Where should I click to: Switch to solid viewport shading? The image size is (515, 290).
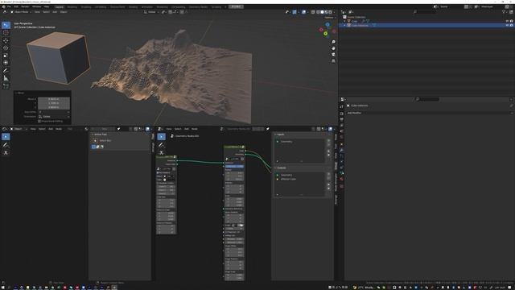(322, 12)
